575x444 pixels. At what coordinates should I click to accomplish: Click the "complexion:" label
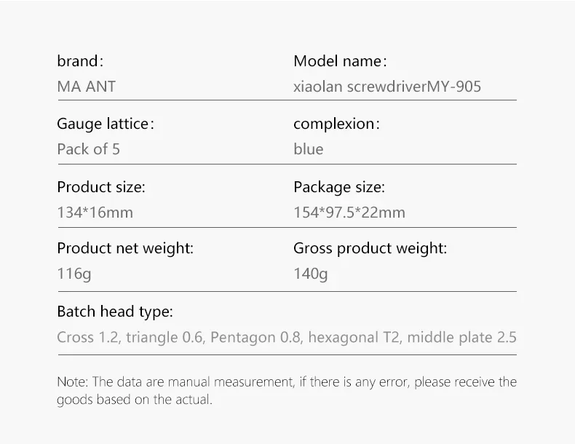pyautogui.click(x=336, y=124)
